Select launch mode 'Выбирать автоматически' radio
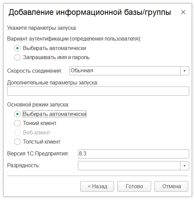195x200 pixels. (x=18, y=114)
